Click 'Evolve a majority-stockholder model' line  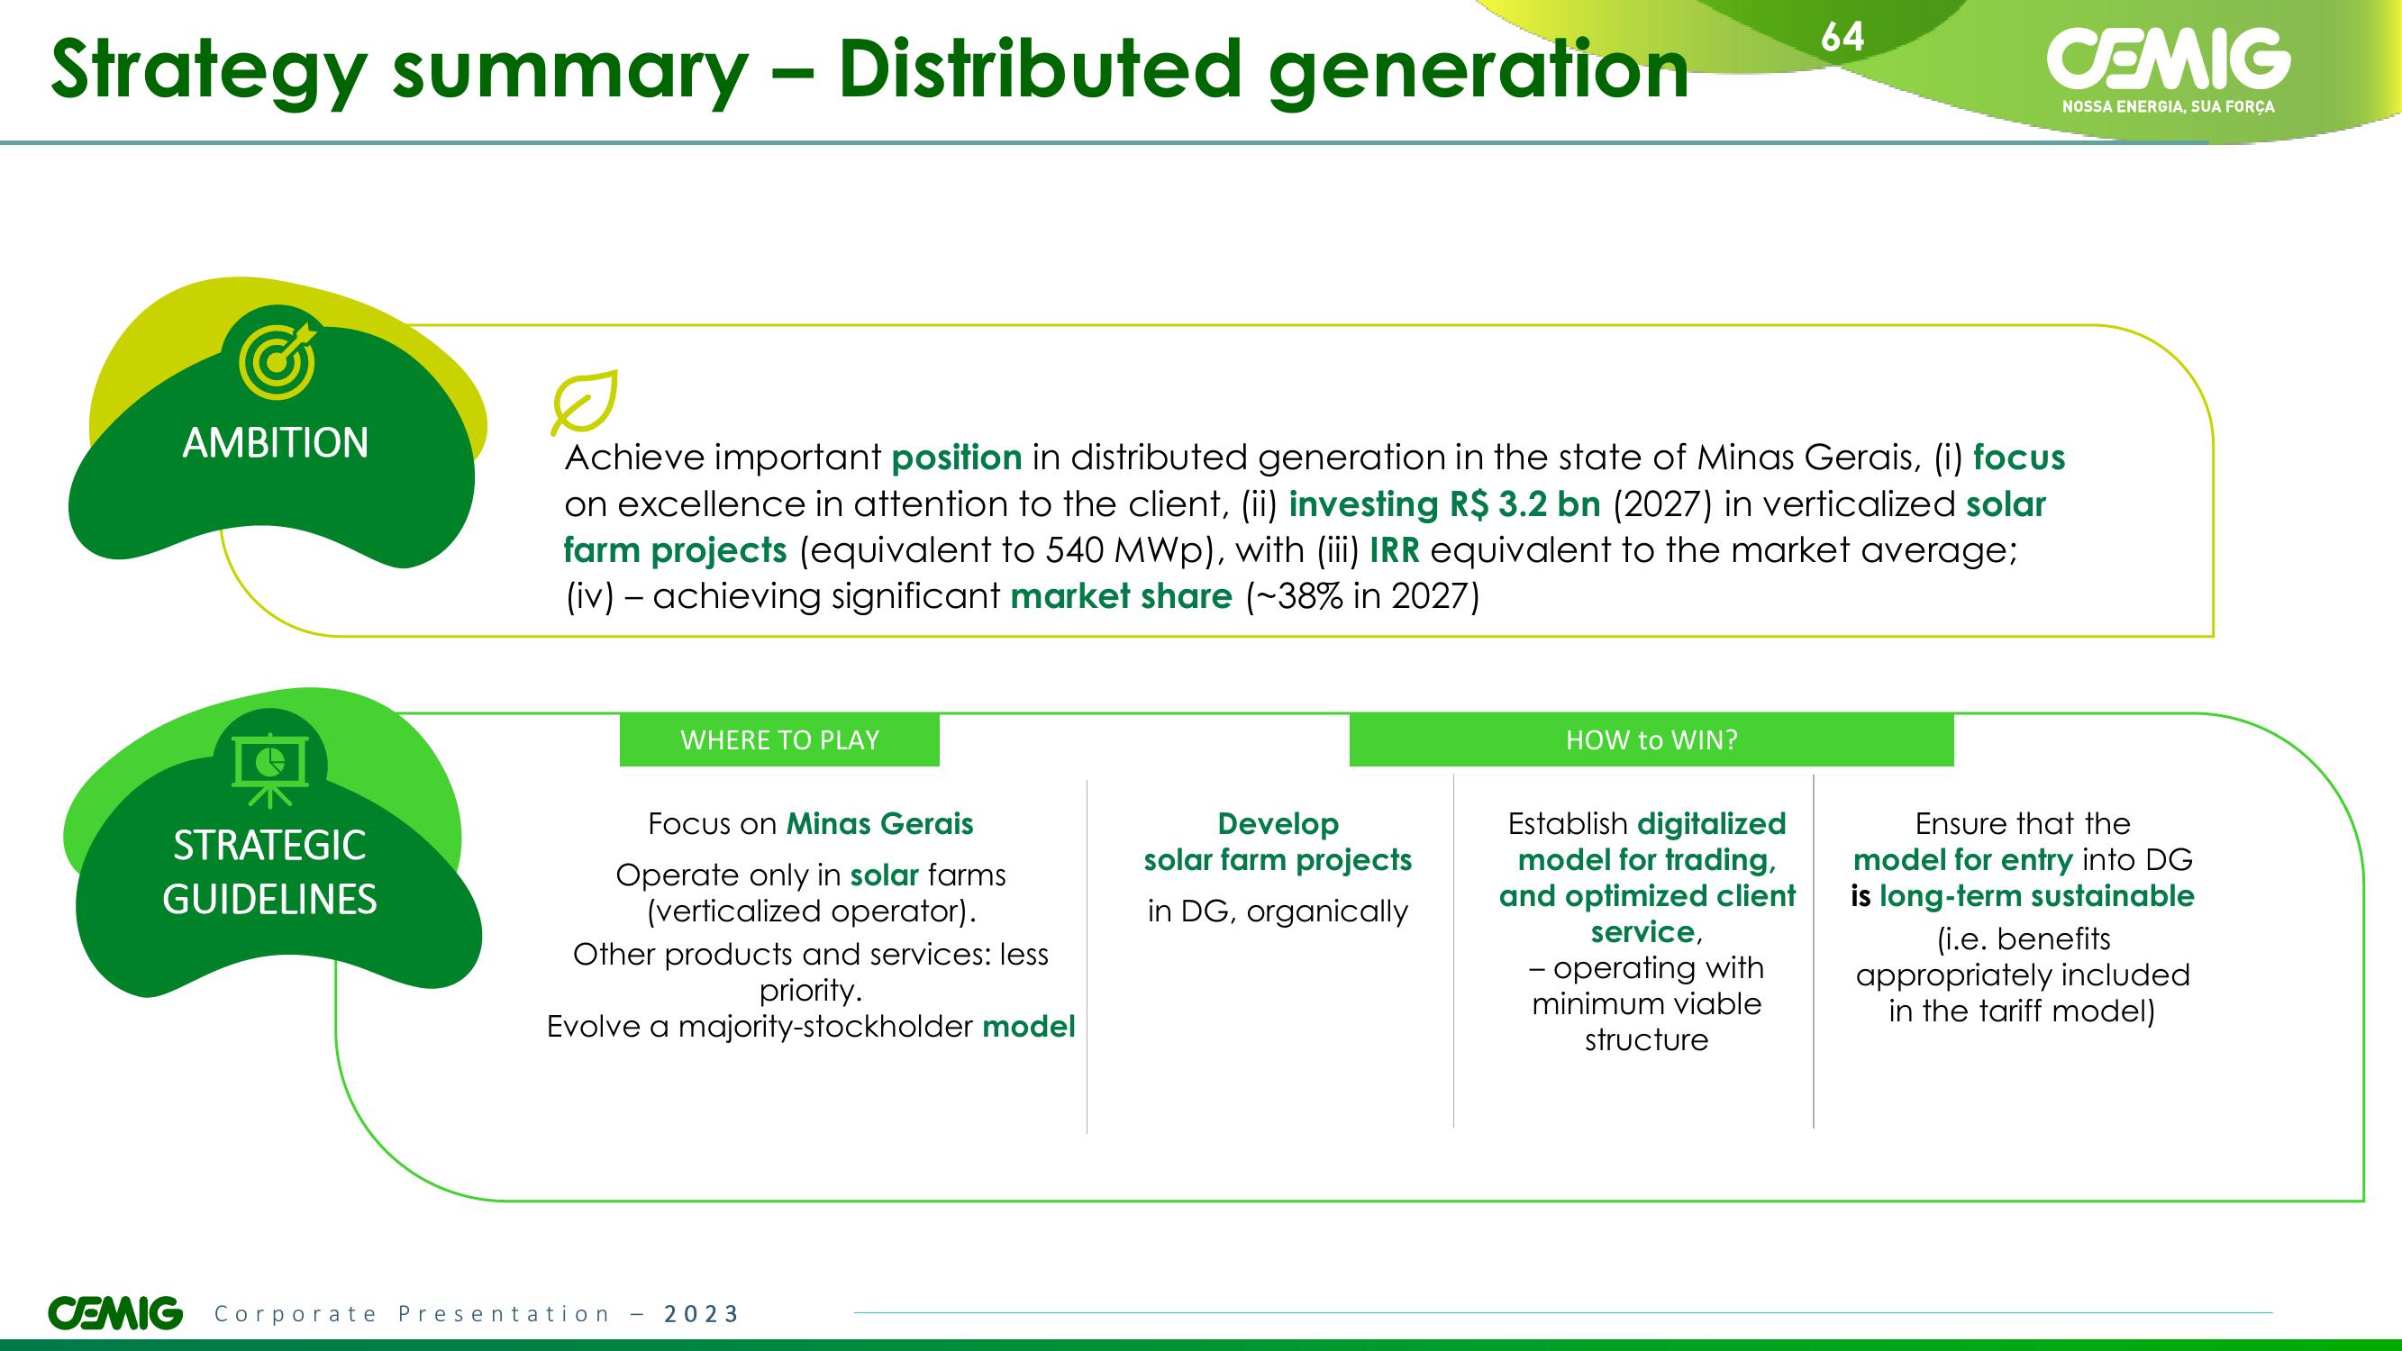coord(811,1027)
